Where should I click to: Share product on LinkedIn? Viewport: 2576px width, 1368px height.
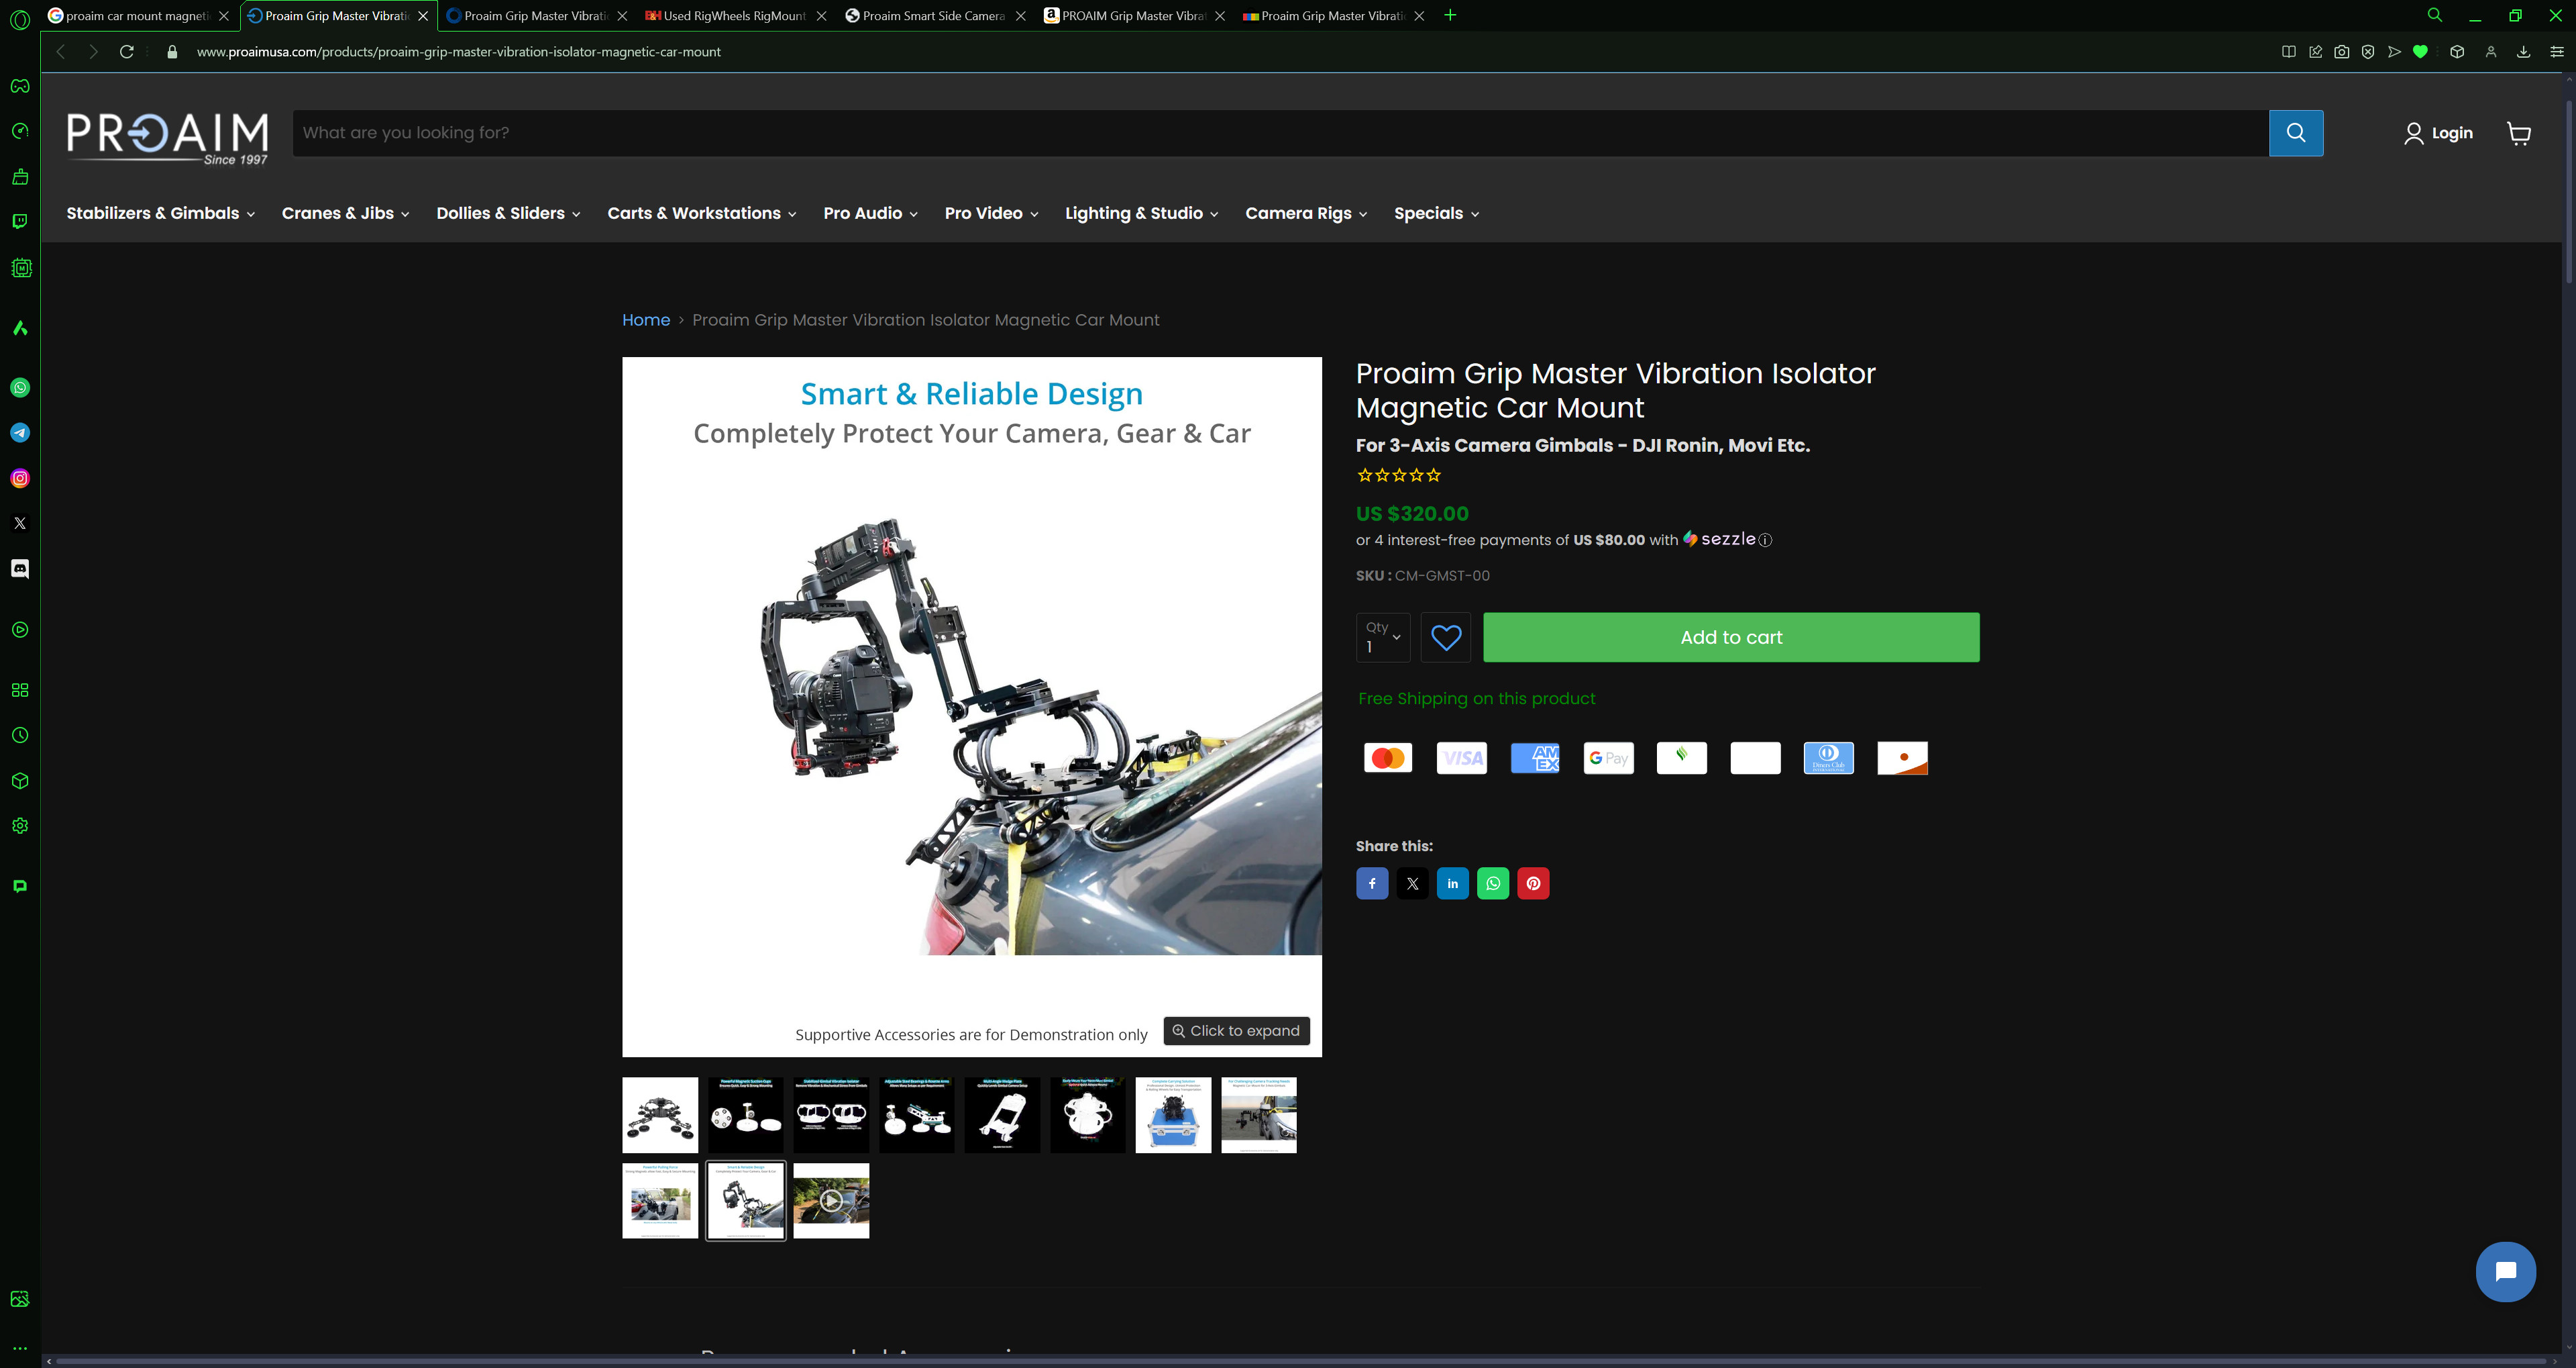[1453, 883]
